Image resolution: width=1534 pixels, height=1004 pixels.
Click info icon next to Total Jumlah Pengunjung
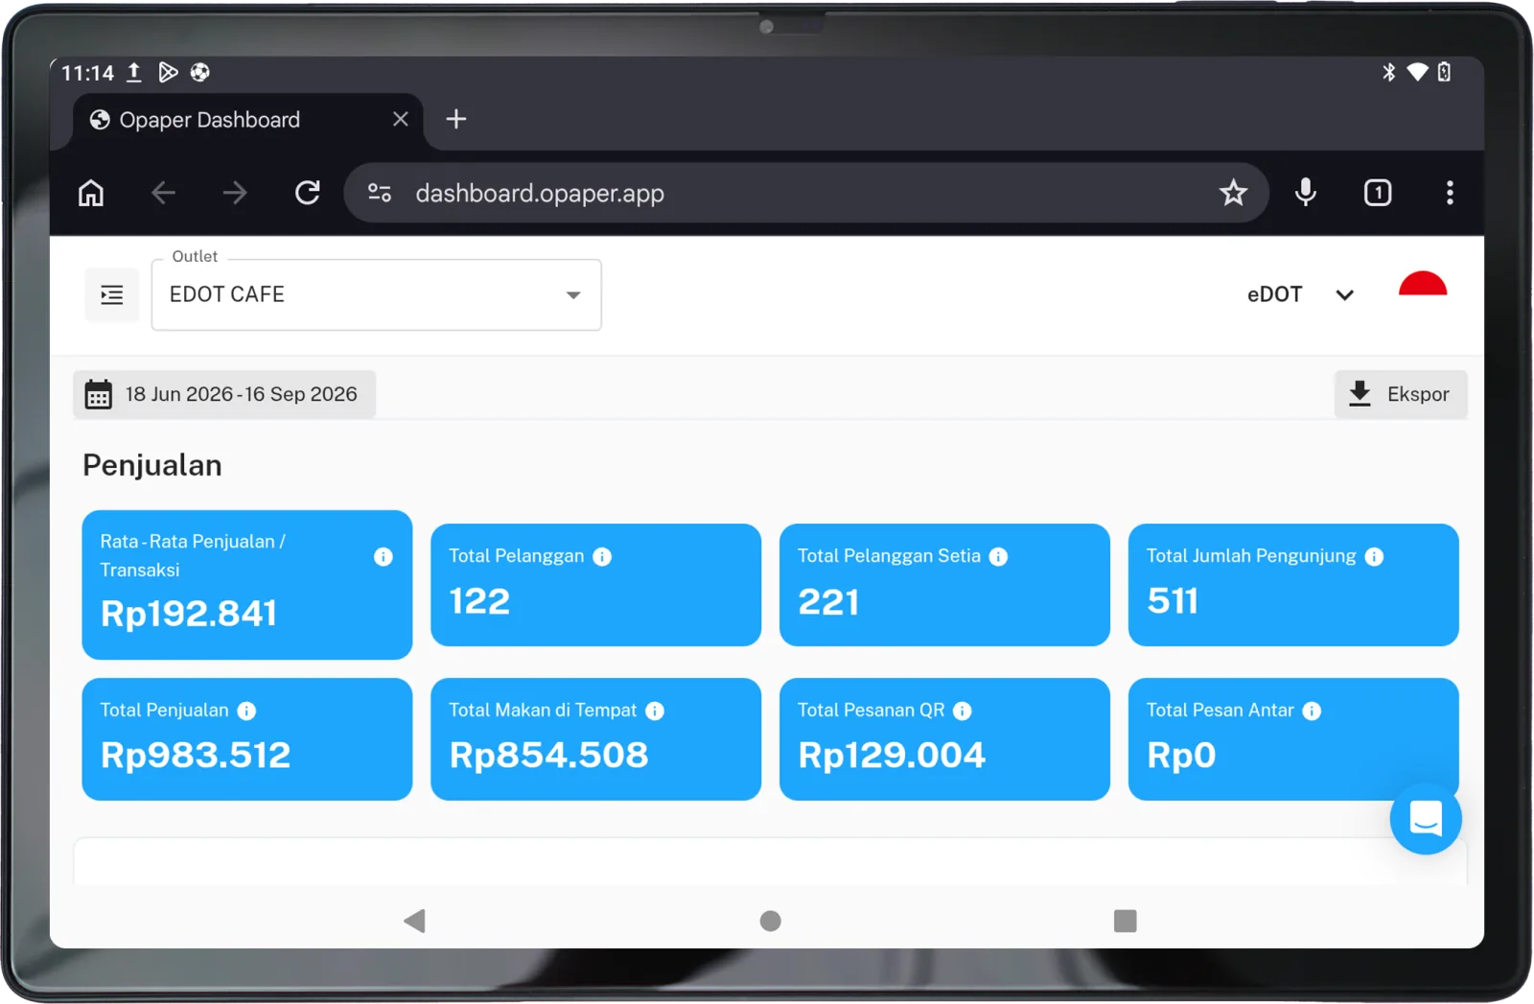[x=1374, y=556]
